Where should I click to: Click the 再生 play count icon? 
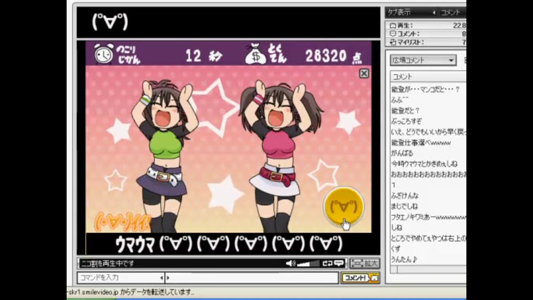coord(393,26)
